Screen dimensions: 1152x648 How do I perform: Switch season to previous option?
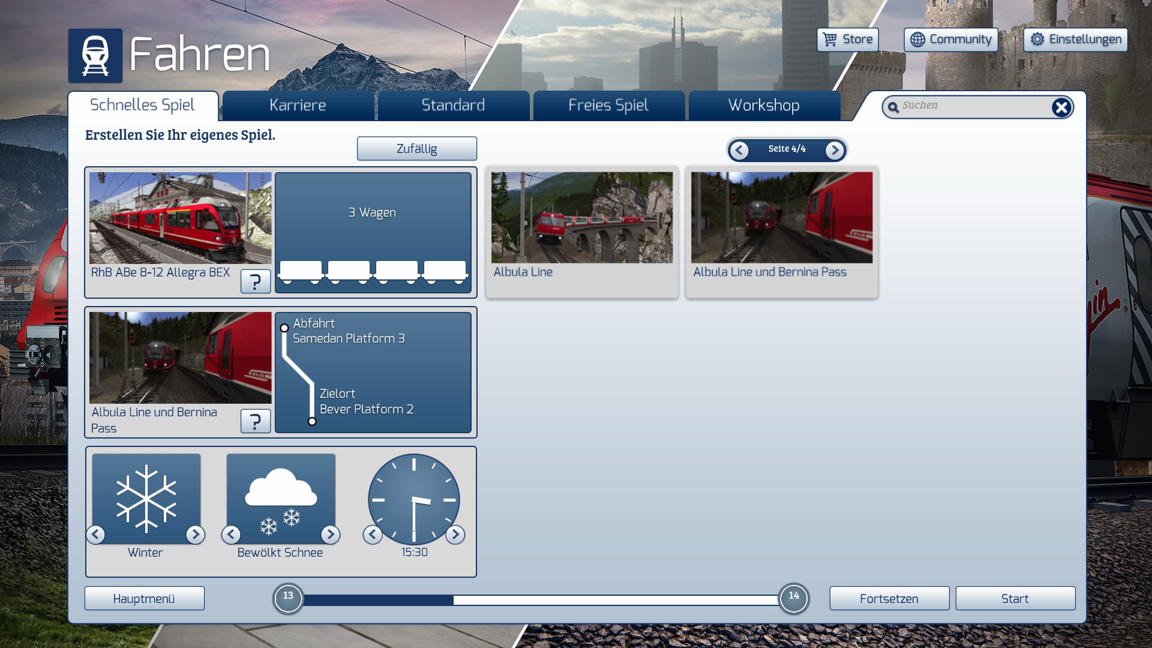click(96, 535)
